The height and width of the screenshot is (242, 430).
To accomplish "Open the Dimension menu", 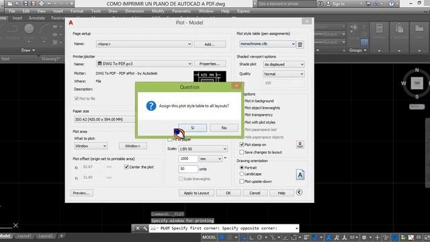I will (134, 11).
